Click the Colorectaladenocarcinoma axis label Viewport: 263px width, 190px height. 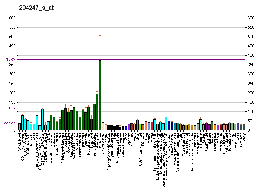click(177, 147)
